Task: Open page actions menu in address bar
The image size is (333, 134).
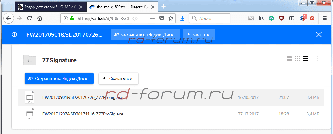Action: [x=153, y=19]
